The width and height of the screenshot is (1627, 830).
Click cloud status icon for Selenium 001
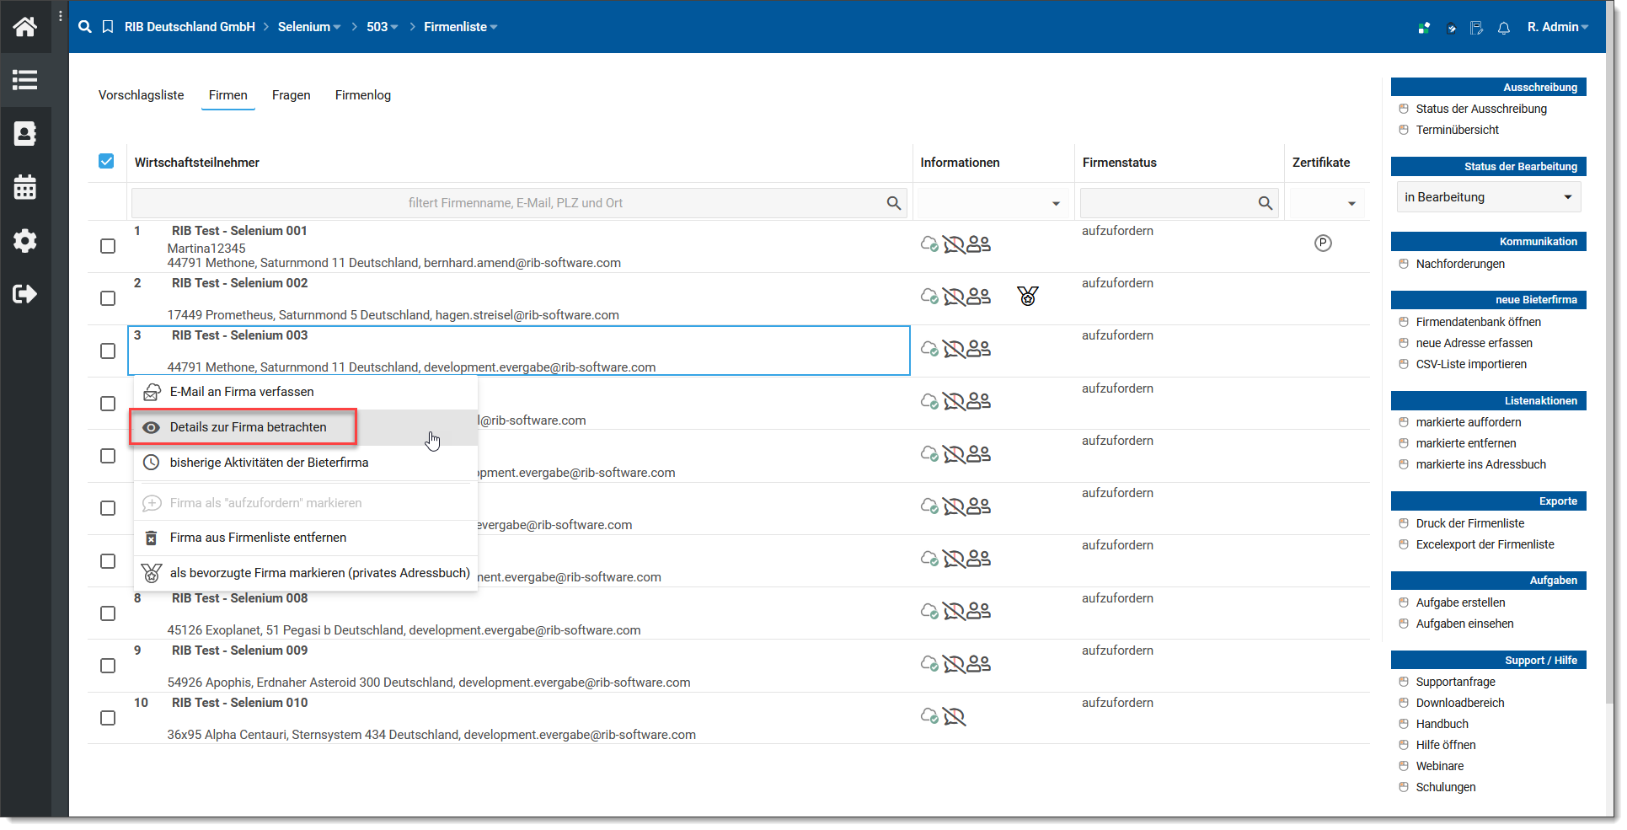929,244
